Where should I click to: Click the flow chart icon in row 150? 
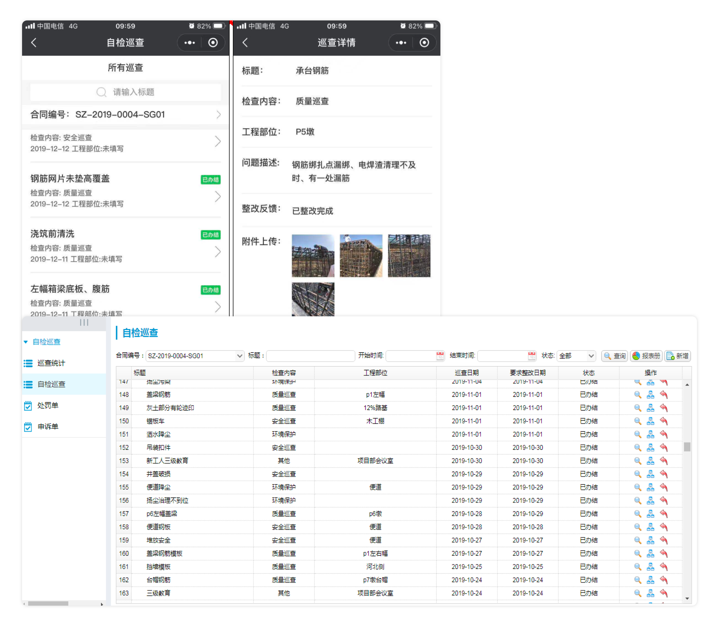click(x=650, y=421)
